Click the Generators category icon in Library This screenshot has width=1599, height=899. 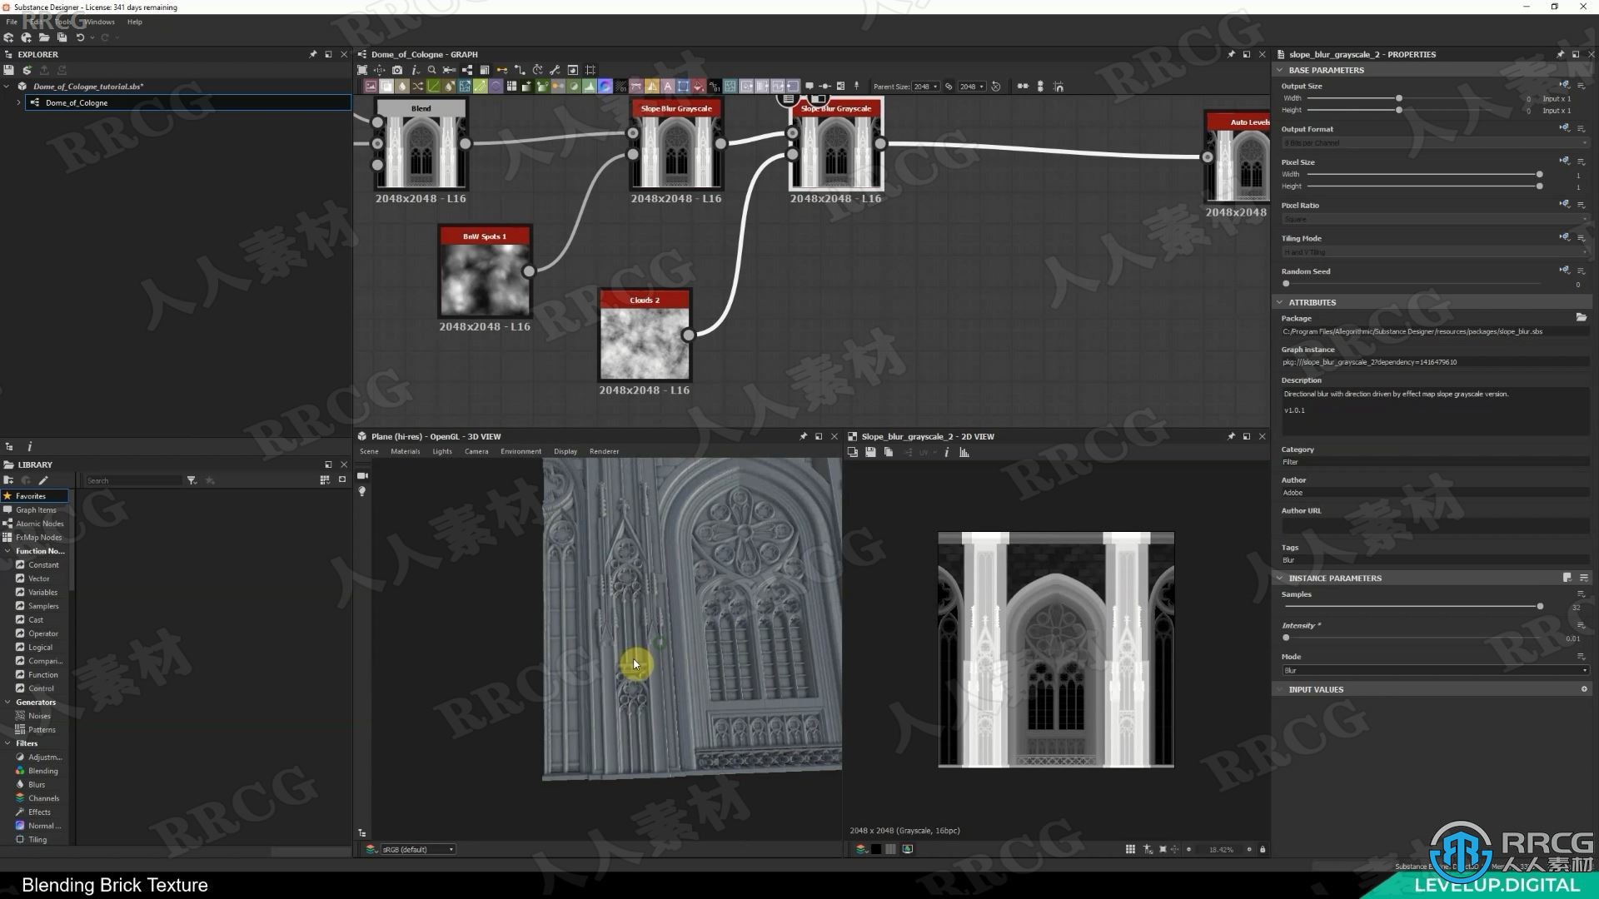(7, 702)
